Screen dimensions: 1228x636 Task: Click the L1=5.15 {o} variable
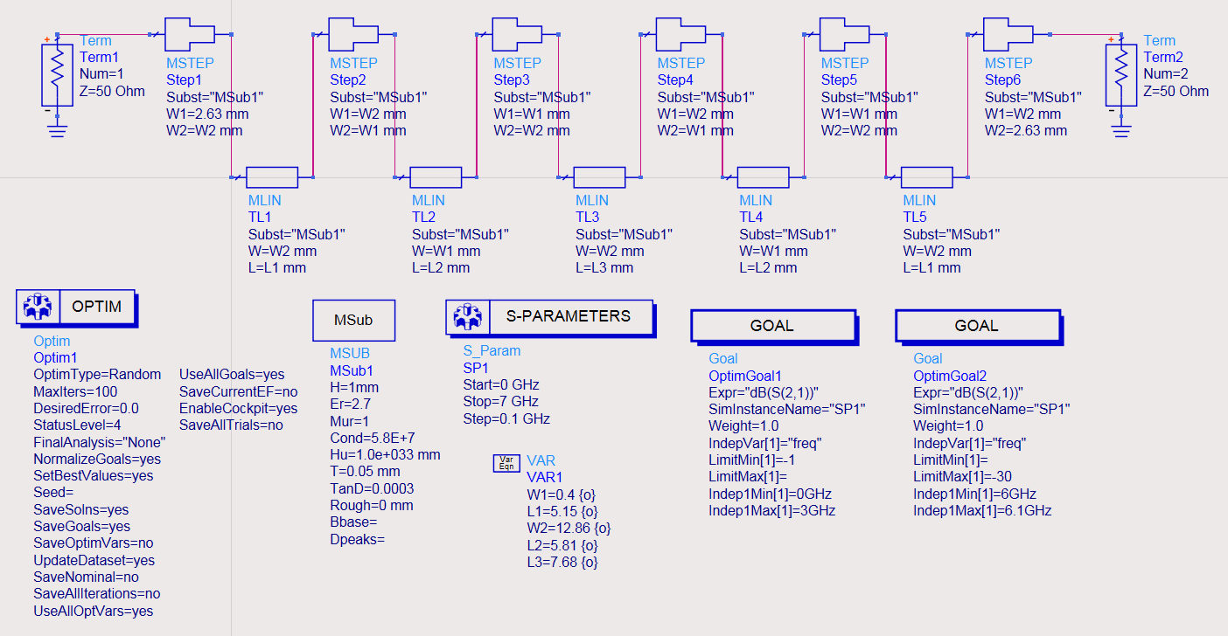(x=562, y=511)
